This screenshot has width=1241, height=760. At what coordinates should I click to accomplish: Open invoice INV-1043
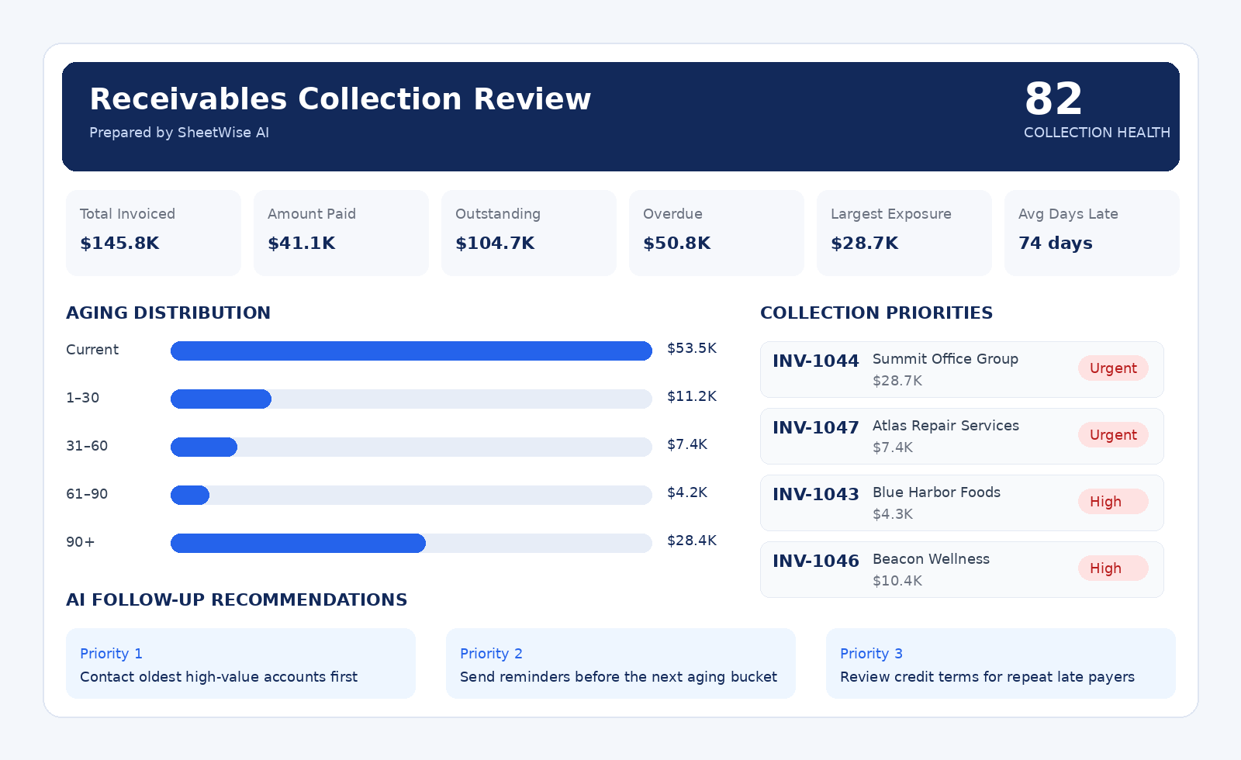click(962, 503)
